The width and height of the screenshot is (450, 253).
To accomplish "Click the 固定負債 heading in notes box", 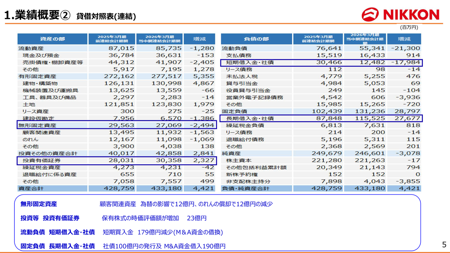I will tap(33, 246).
